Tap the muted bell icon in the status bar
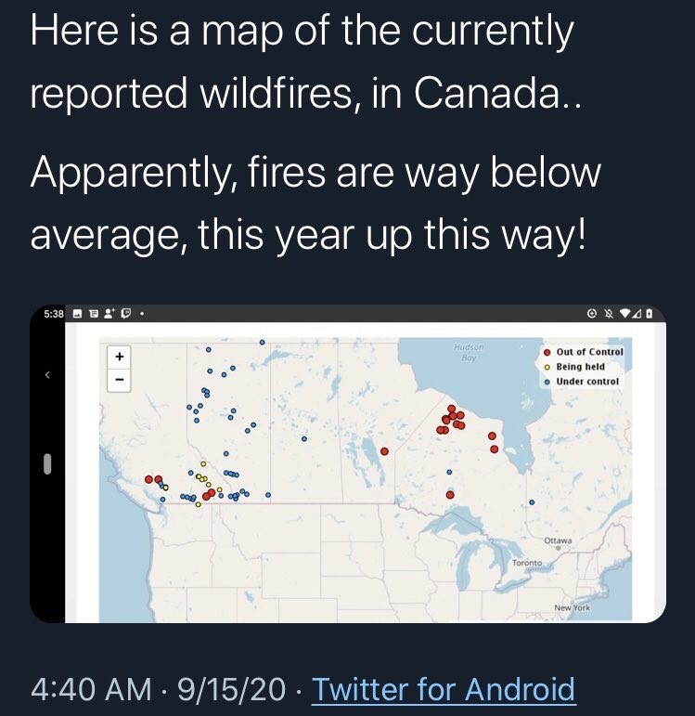This screenshot has height=716, width=695. click(608, 314)
